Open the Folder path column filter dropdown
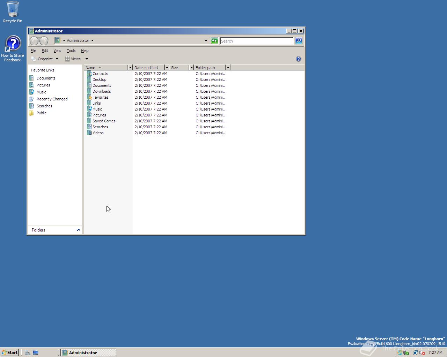Image resolution: width=447 pixels, height=357 pixels. click(228, 68)
